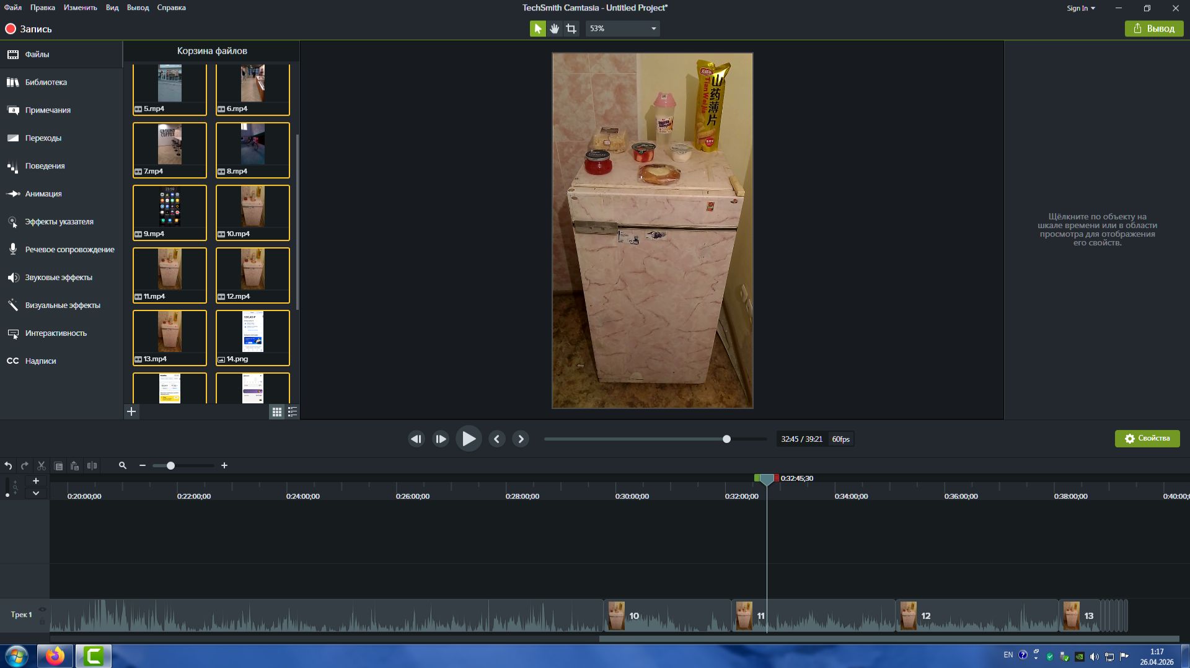
Task: Open Firefox from the Windows taskbar
Action: click(x=55, y=656)
